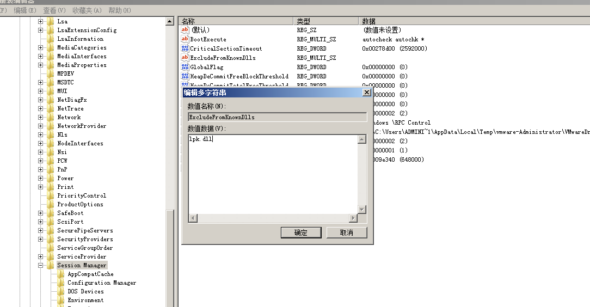This screenshot has width=590, height=307.
Task: Select the LsaInformation key
Action: (x=80, y=39)
